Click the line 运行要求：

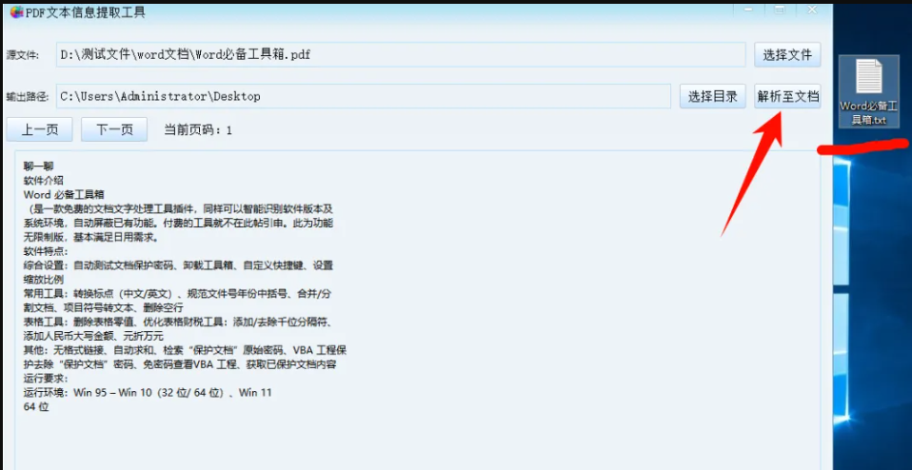[46, 379]
